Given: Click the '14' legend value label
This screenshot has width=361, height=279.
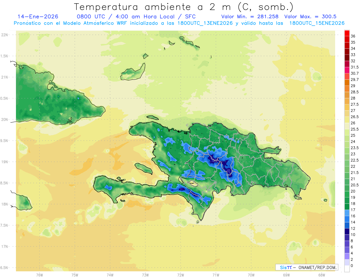Looking at the screenshot, I should pos(353,222).
